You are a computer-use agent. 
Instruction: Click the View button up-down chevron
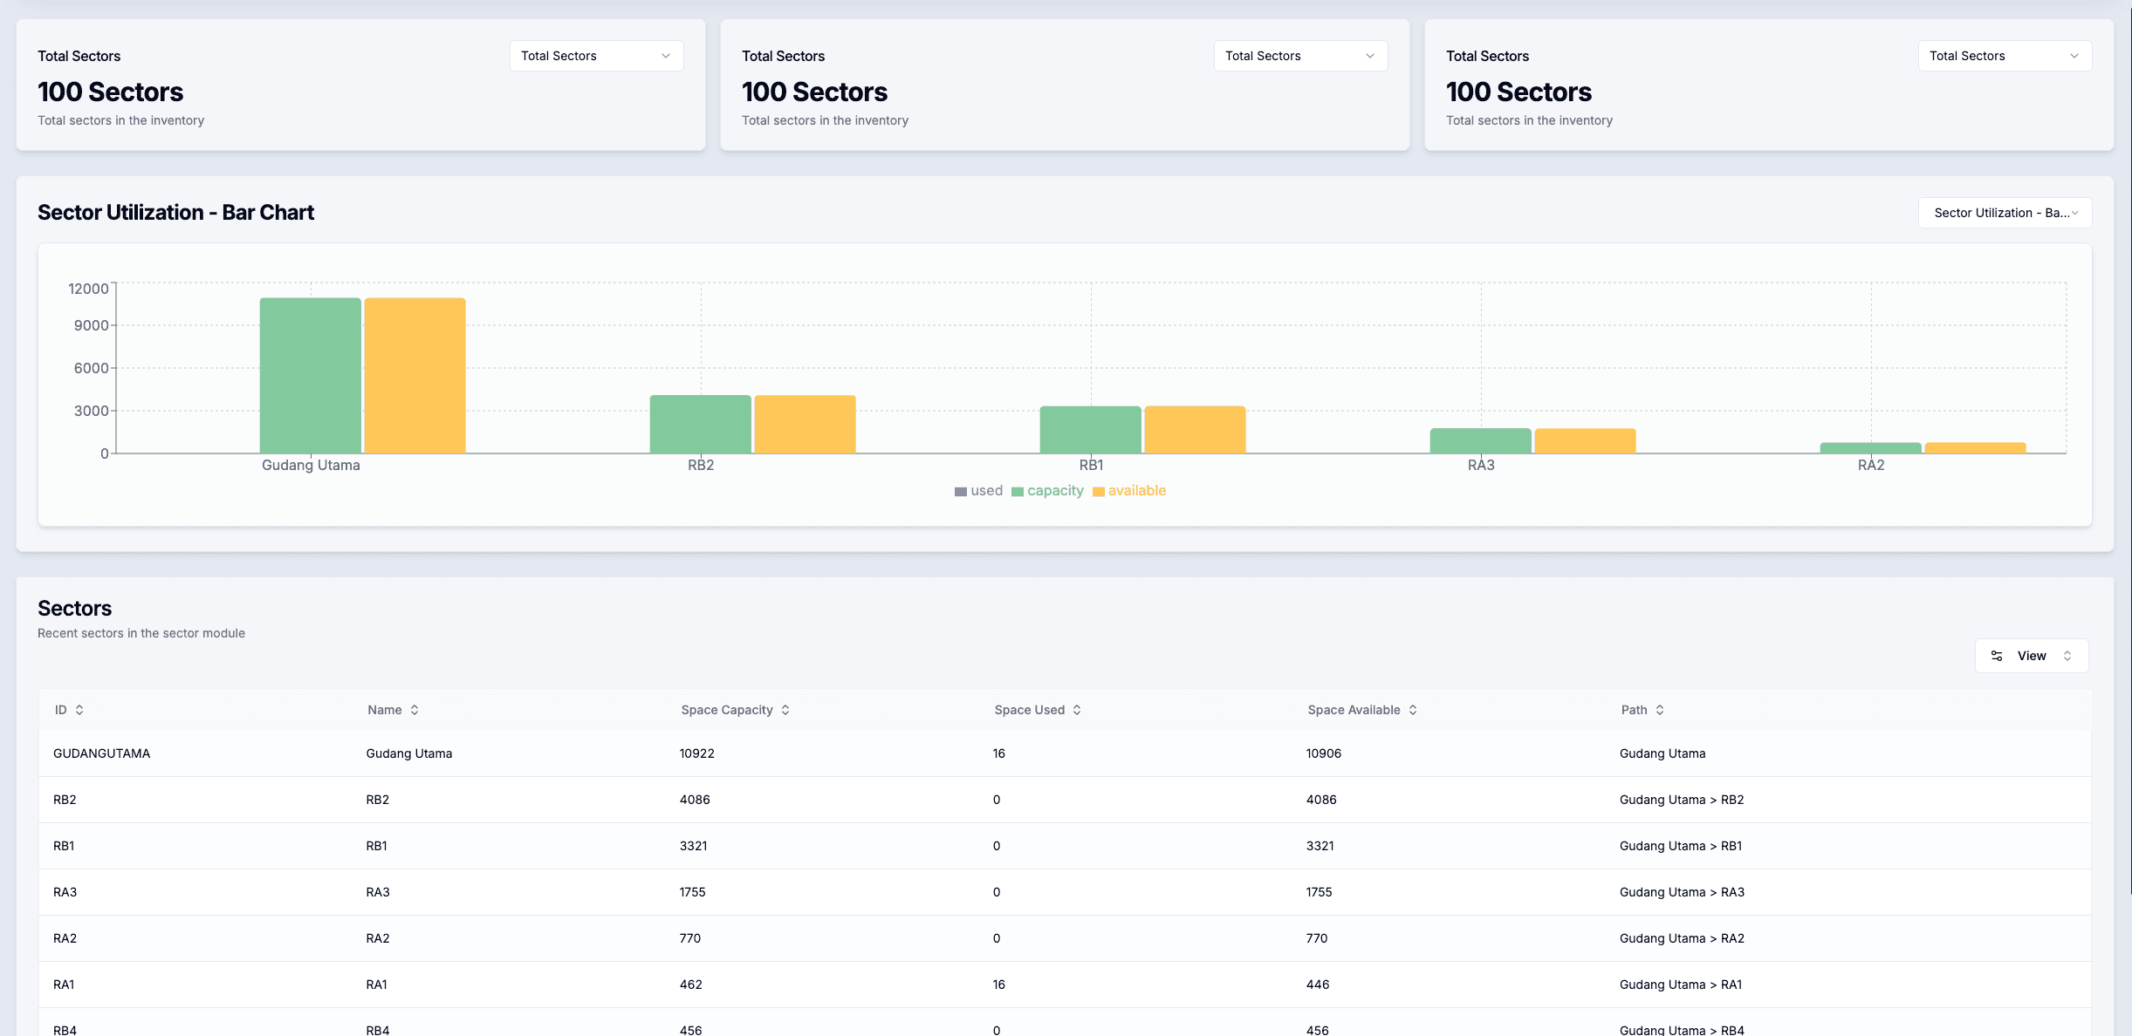(x=2067, y=656)
